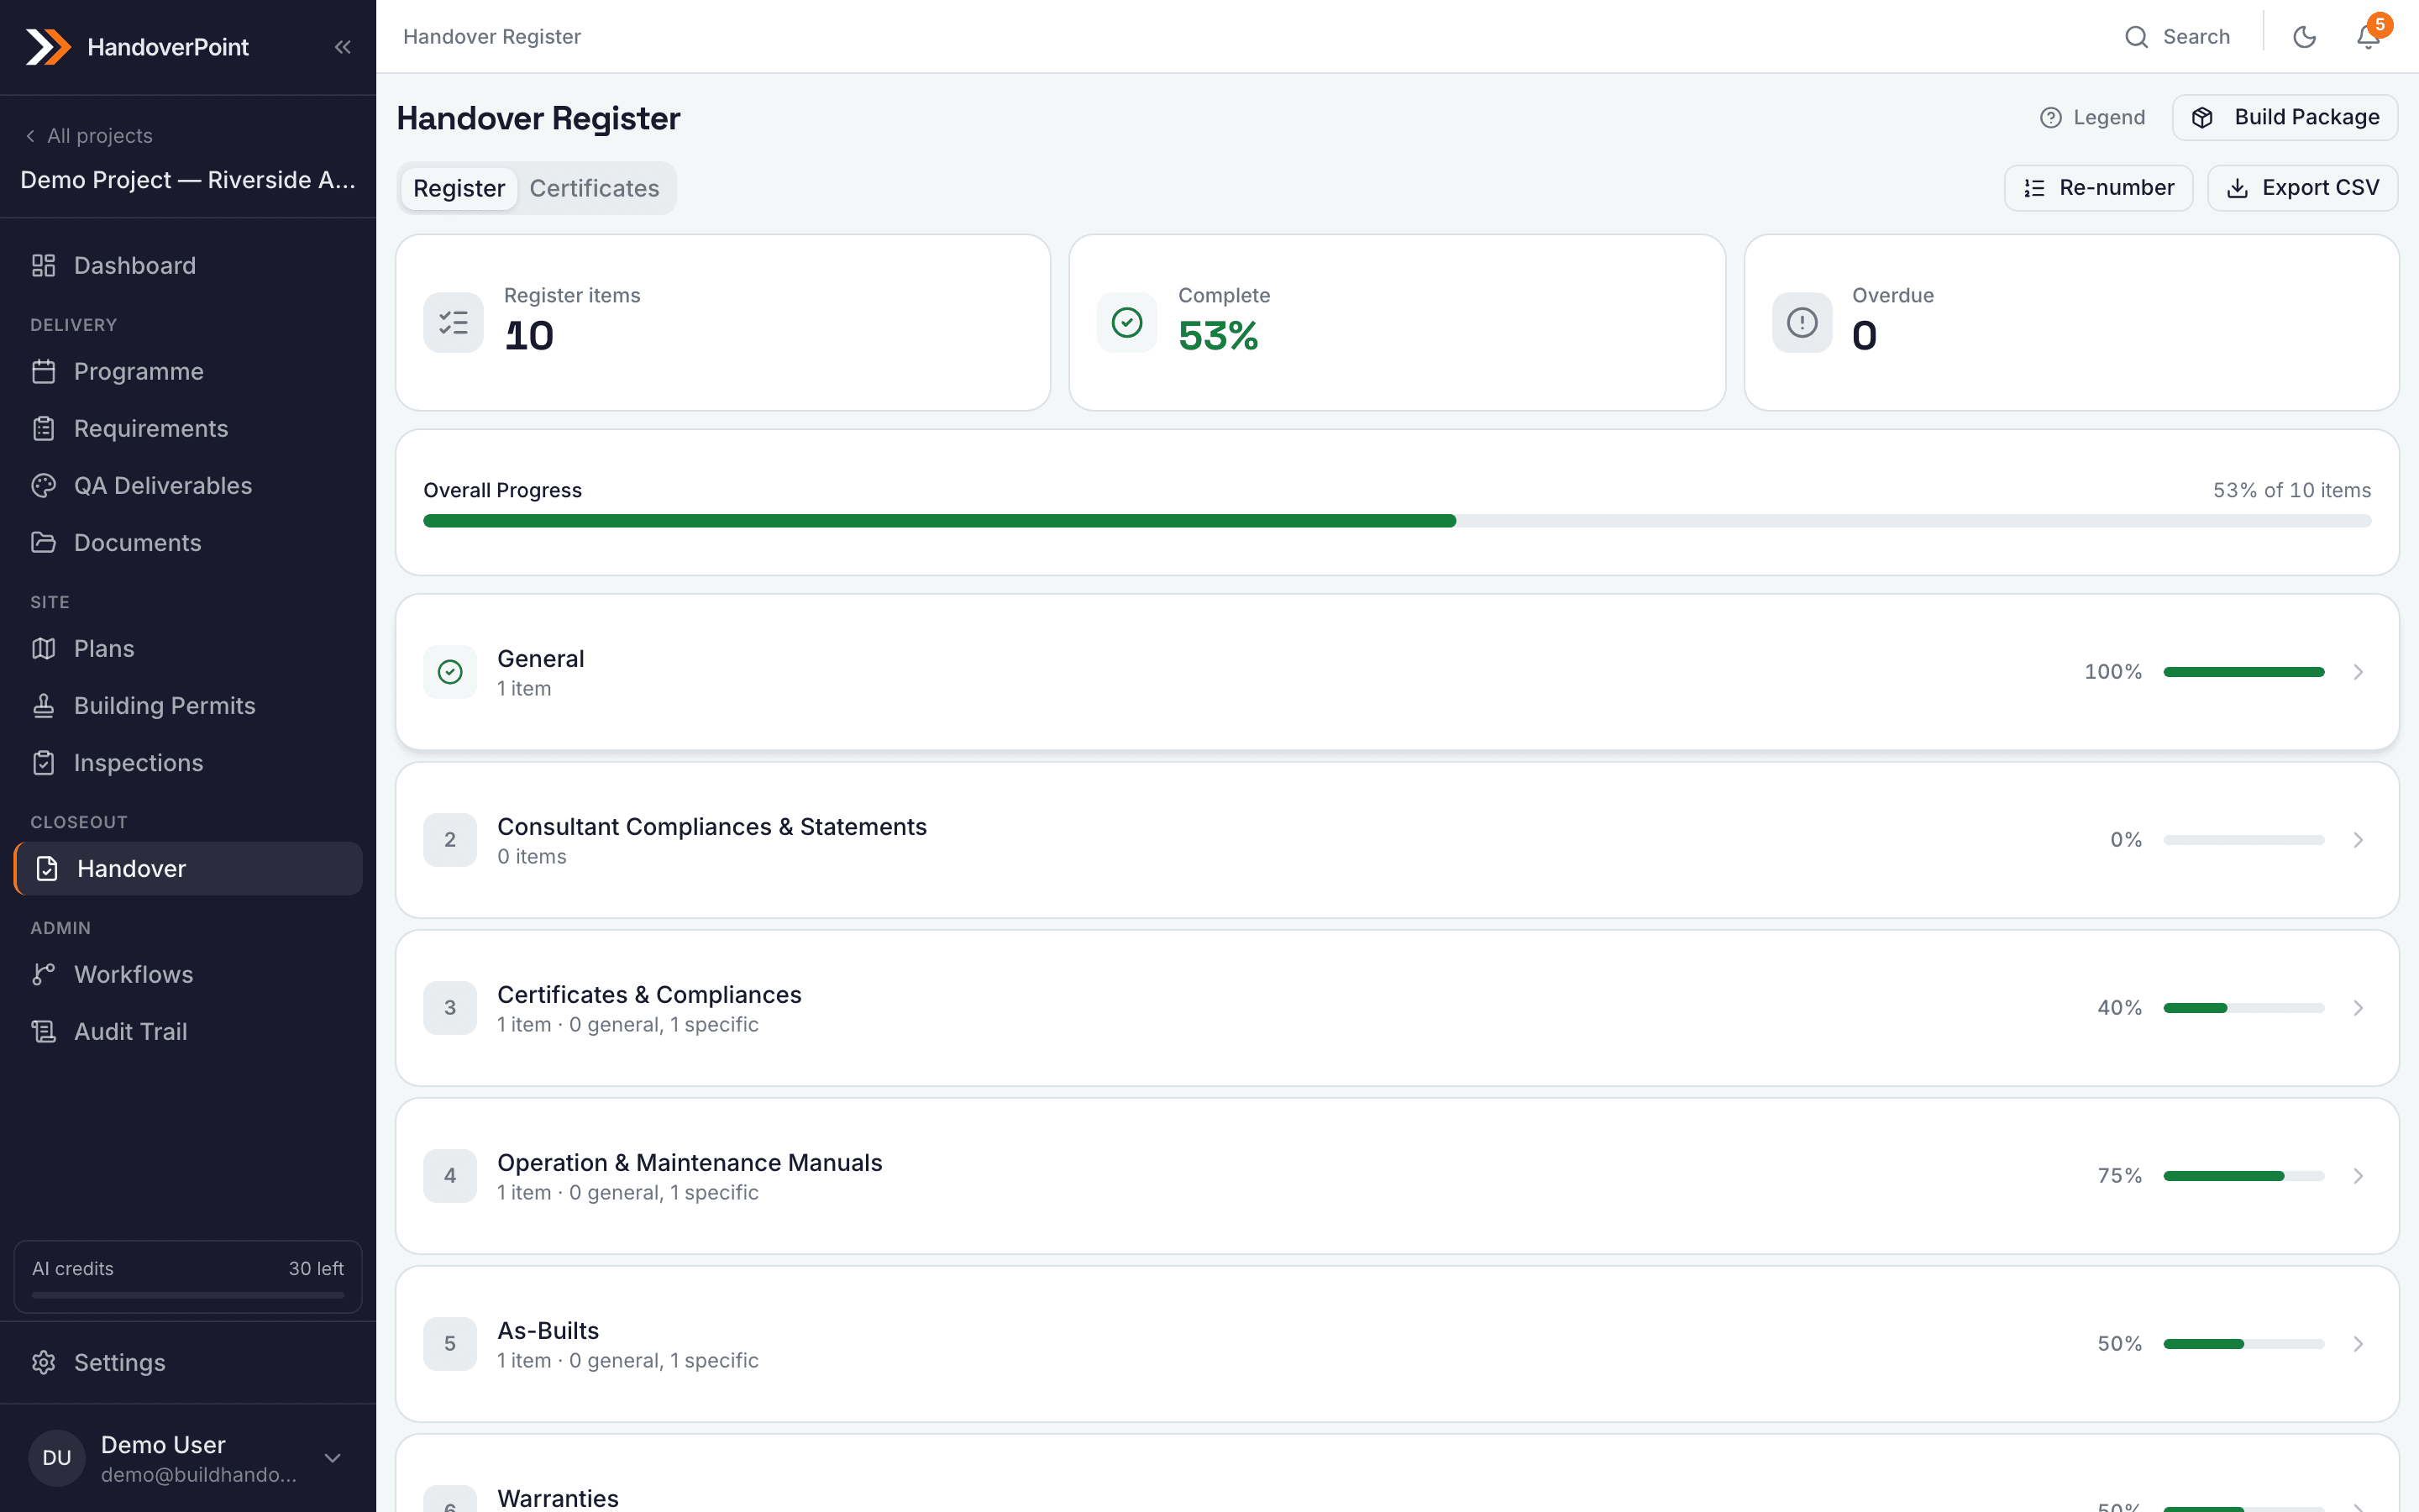
Task: Click the Plans map icon
Action: pos(43,648)
